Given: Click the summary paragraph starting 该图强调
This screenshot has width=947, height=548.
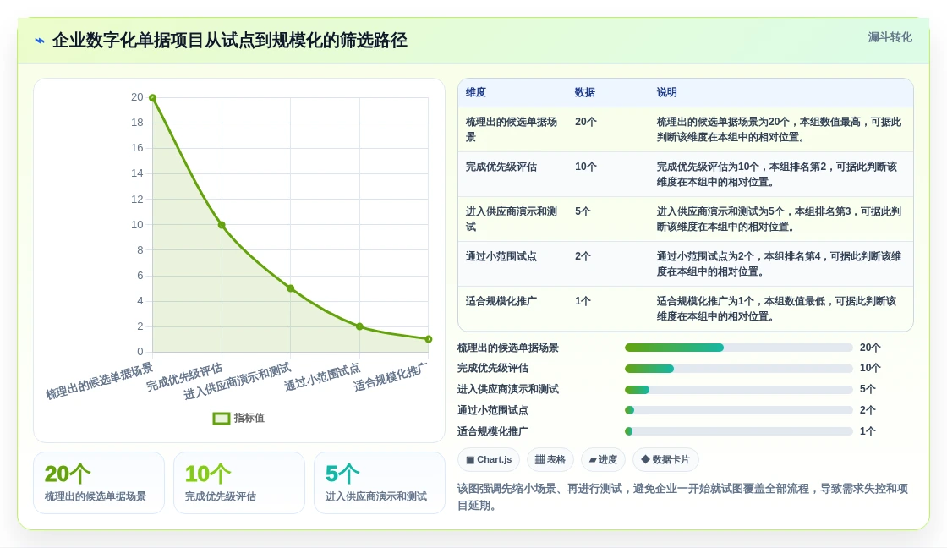Looking at the screenshot, I should tap(682, 496).
